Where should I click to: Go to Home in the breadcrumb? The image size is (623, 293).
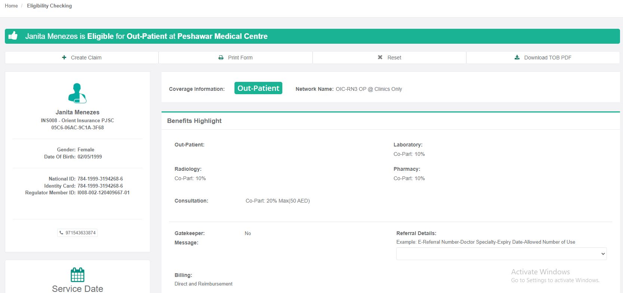pyautogui.click(x=11, y=6)
